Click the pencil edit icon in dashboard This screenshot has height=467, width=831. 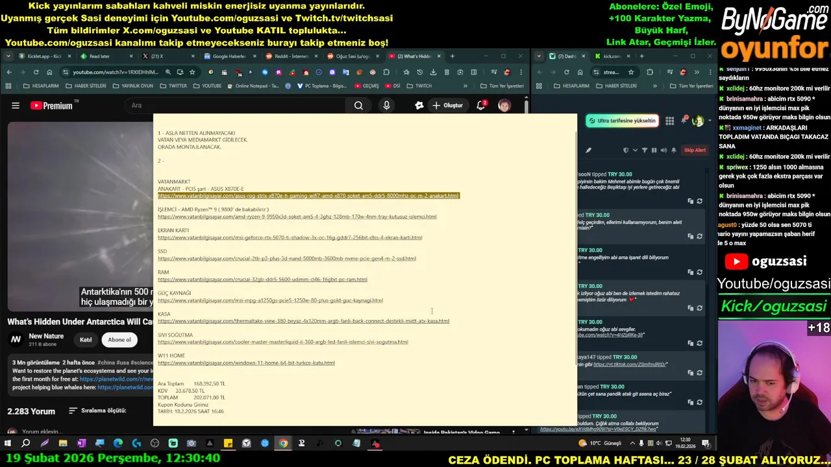(x=588, y=150)
